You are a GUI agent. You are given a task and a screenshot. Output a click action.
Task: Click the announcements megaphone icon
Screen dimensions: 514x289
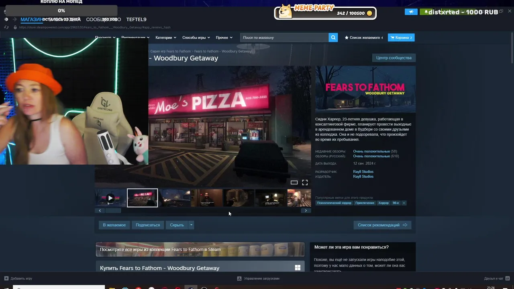click(x=411, y=12)
